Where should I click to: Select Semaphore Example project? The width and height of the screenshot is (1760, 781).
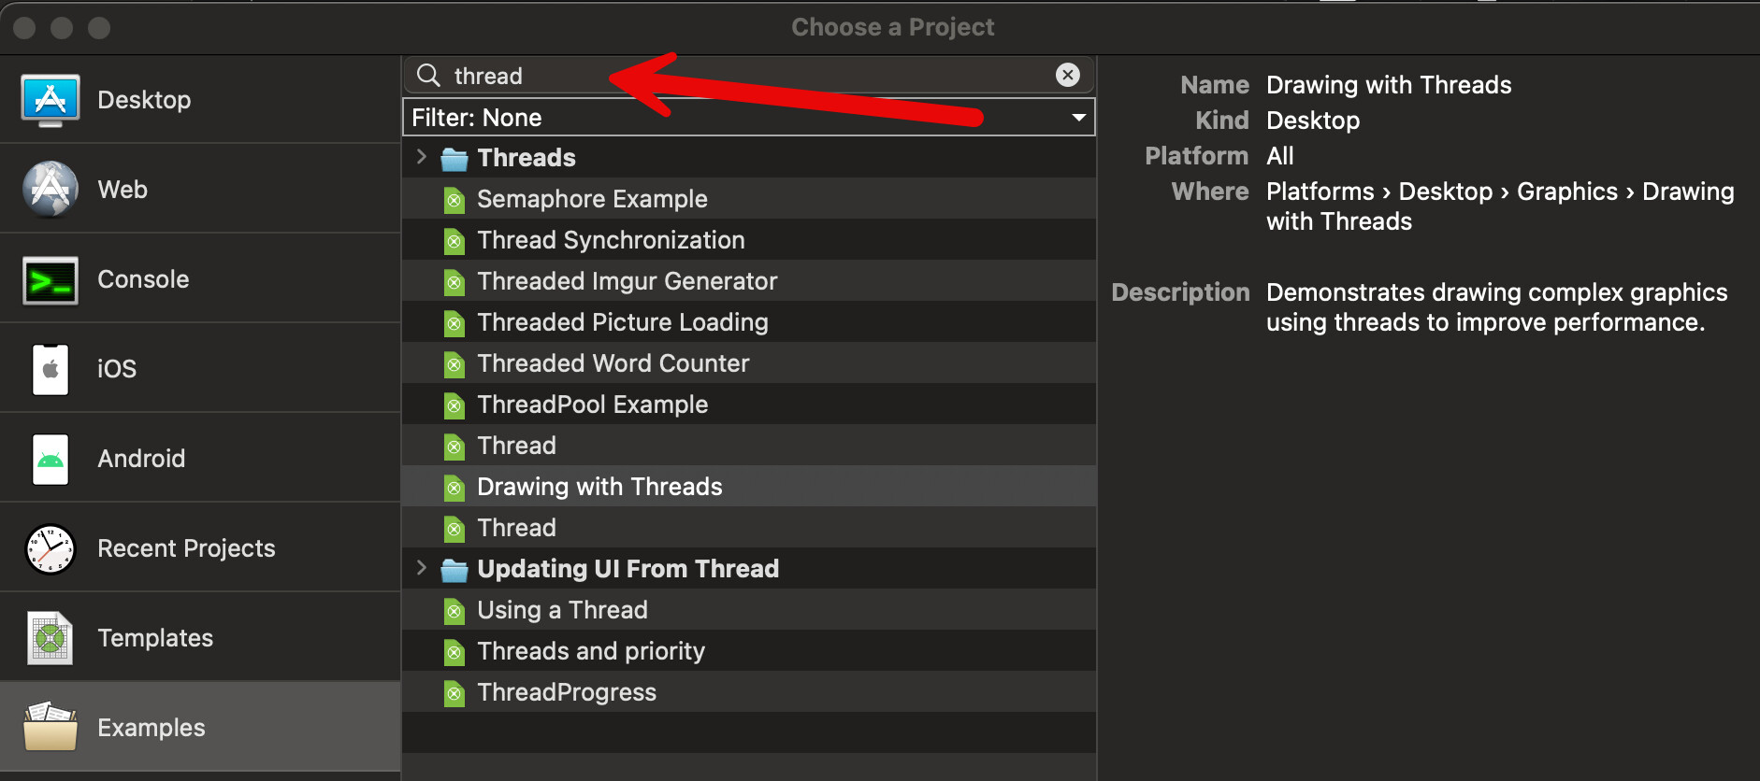click(592, 199)
